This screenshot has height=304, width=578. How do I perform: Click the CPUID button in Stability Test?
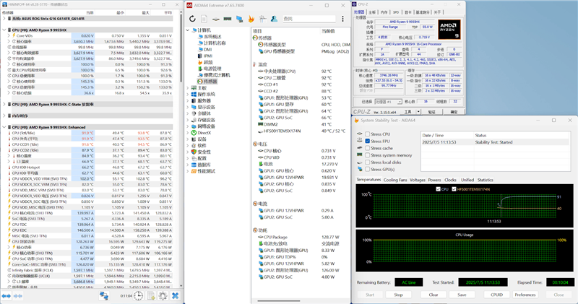pos(496,295)
